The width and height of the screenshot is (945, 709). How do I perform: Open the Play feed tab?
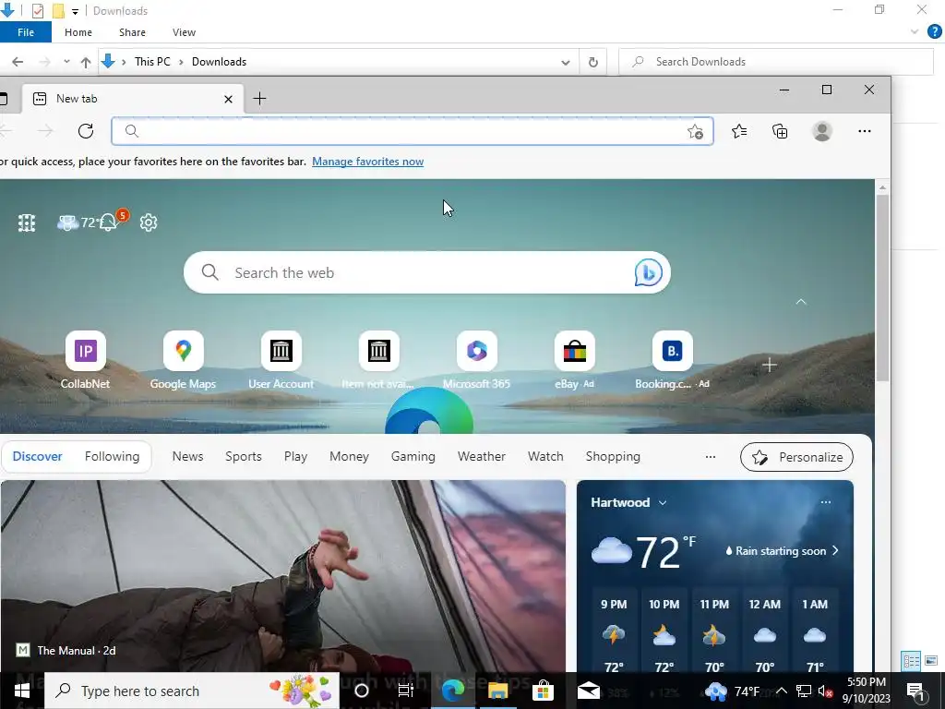pos(295,456)
